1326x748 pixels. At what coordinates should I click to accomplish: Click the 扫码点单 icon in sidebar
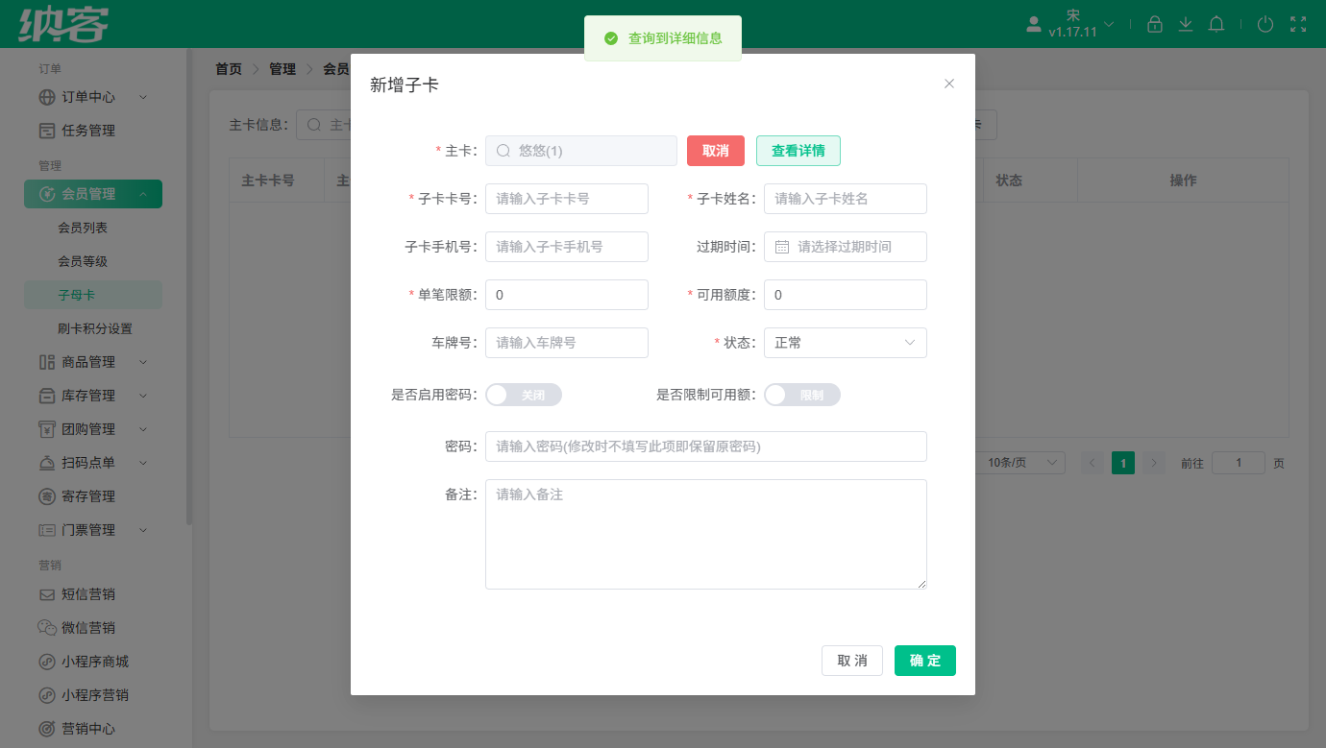47,463
